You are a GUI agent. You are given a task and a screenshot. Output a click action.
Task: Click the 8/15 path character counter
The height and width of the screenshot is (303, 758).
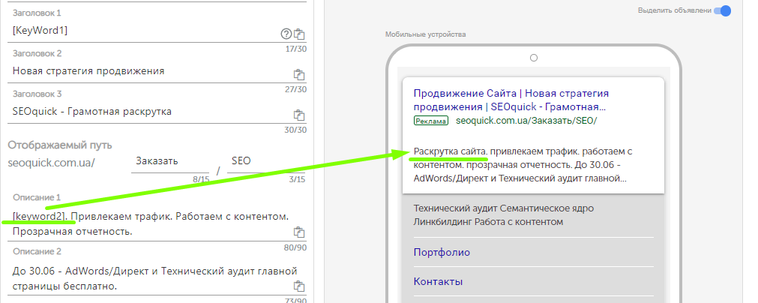(201, 179)
